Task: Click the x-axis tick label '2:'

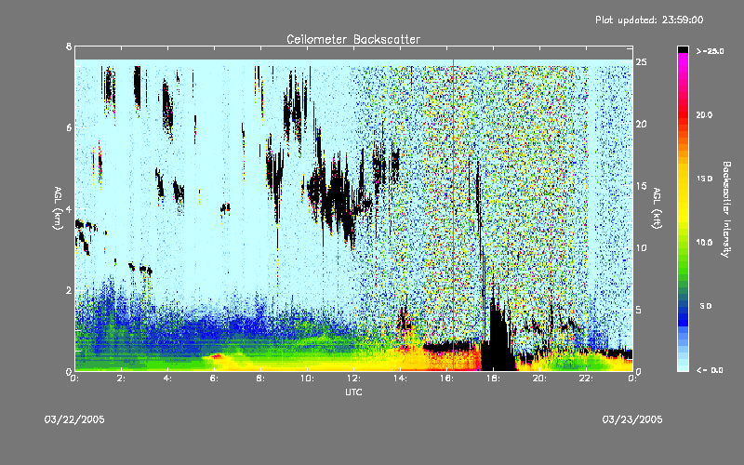Action: coord(121,379)
